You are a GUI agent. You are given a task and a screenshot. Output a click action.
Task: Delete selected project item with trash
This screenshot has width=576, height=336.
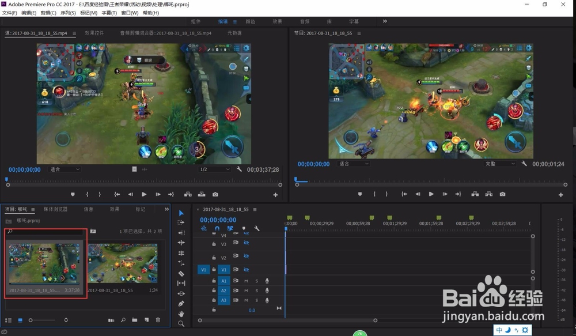tap(158, 320)
